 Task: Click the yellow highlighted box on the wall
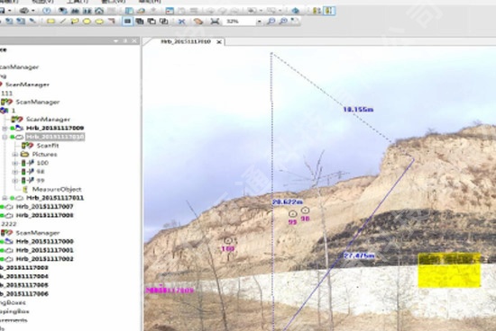(x=449, y=270)
